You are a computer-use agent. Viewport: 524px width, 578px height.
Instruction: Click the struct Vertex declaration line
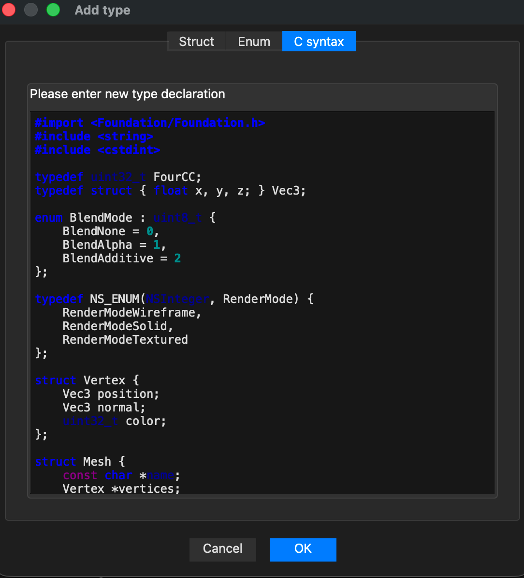point(87,380)
